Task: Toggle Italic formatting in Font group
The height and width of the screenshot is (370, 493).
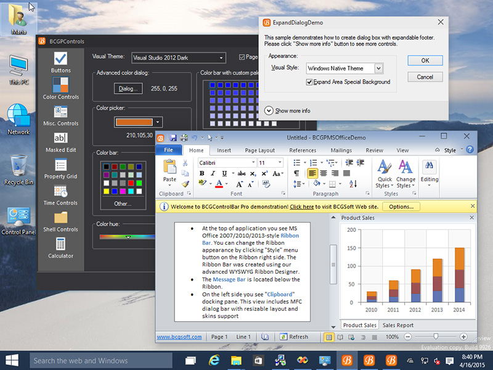Action: [x=213, y=173]
